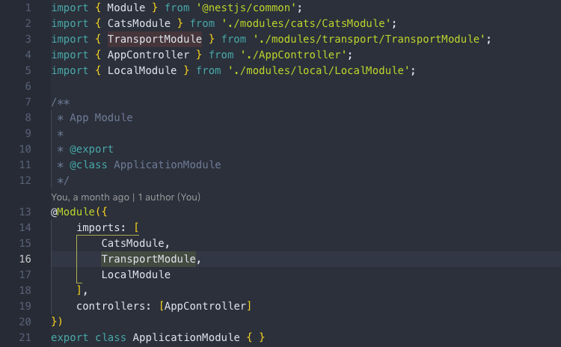Click the closing '})' on line 20

(x=57, y=322)
